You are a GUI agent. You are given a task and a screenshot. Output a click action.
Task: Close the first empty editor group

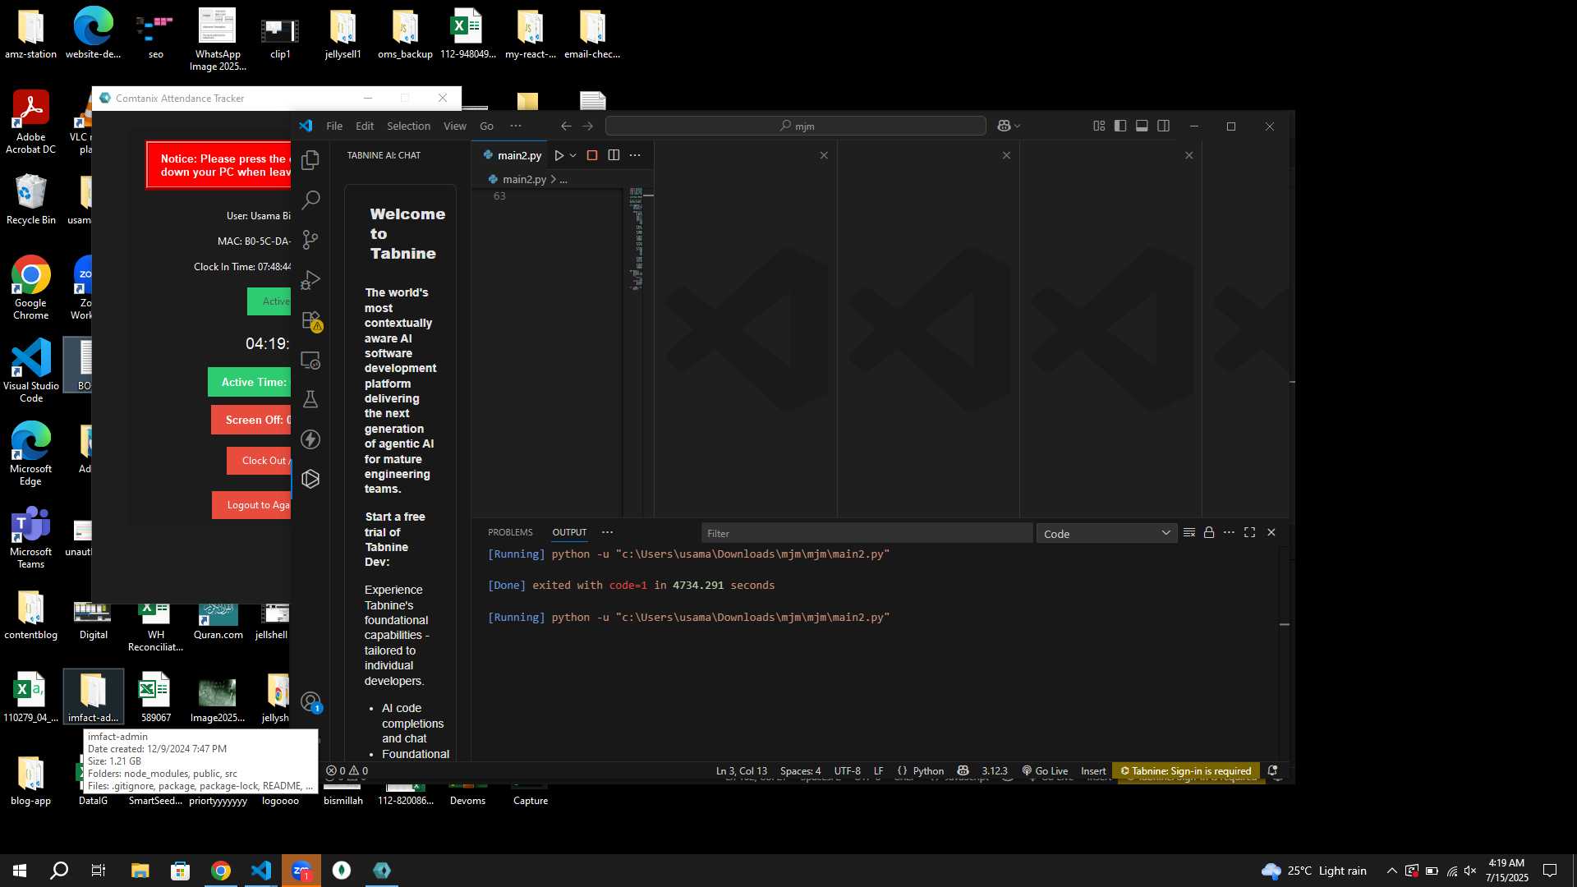click(824, 155)
